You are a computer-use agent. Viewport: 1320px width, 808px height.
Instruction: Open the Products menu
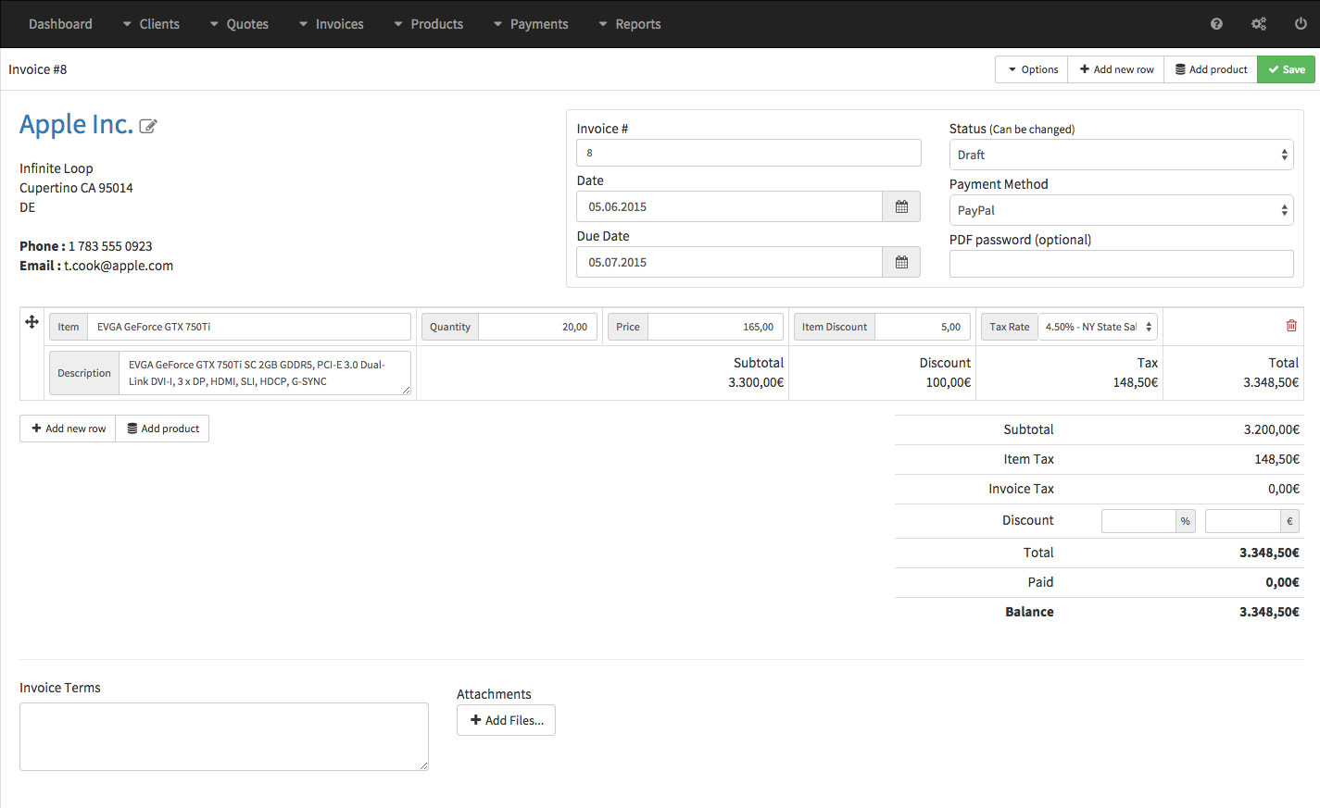(435, 24)
